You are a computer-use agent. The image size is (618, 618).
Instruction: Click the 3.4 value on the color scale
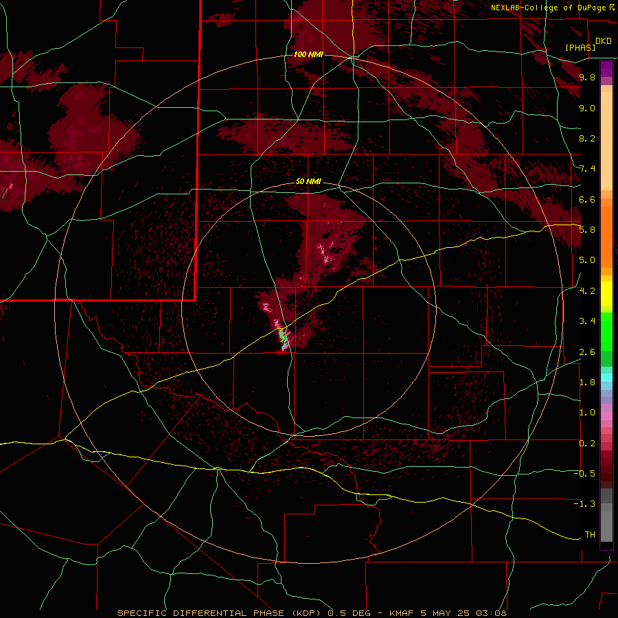[587, 321]
